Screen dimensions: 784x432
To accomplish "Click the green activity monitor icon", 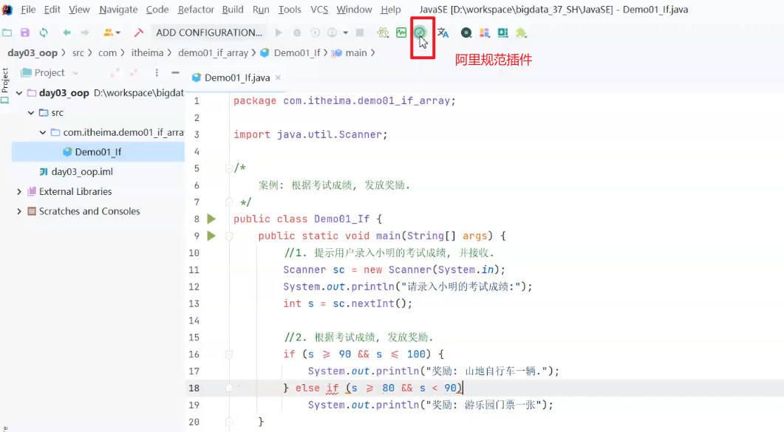I will pyautogui.click(x=401, y=33).
